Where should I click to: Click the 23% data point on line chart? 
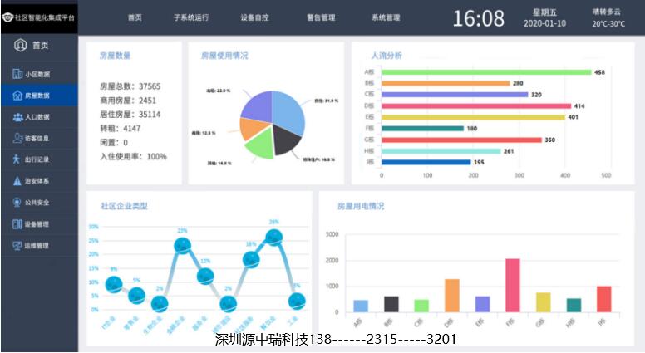182,246
